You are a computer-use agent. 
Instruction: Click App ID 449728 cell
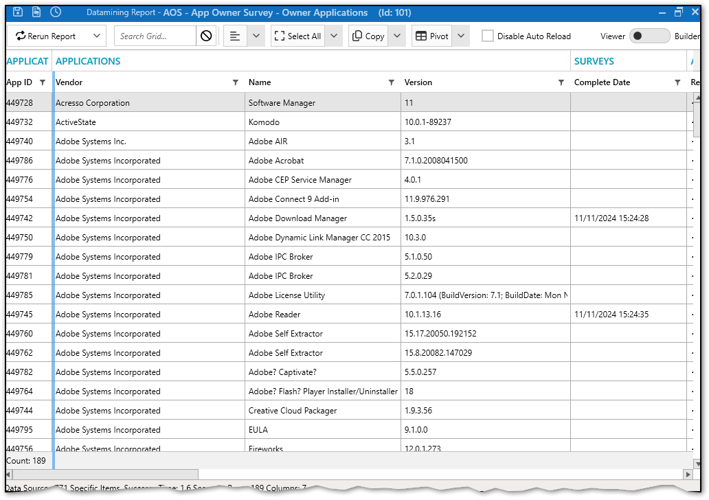28,102
